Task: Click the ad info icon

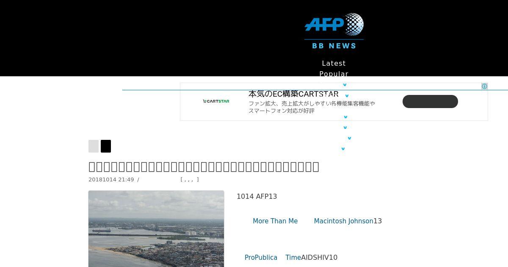Action: click(x=484, y=86)
